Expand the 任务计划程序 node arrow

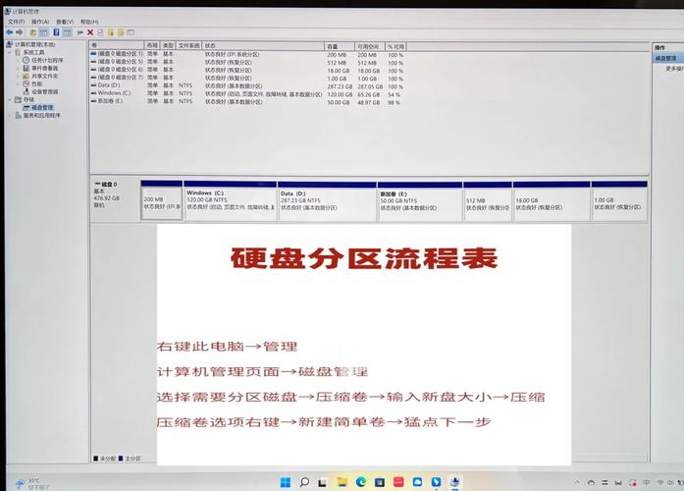tap(18, 60)
